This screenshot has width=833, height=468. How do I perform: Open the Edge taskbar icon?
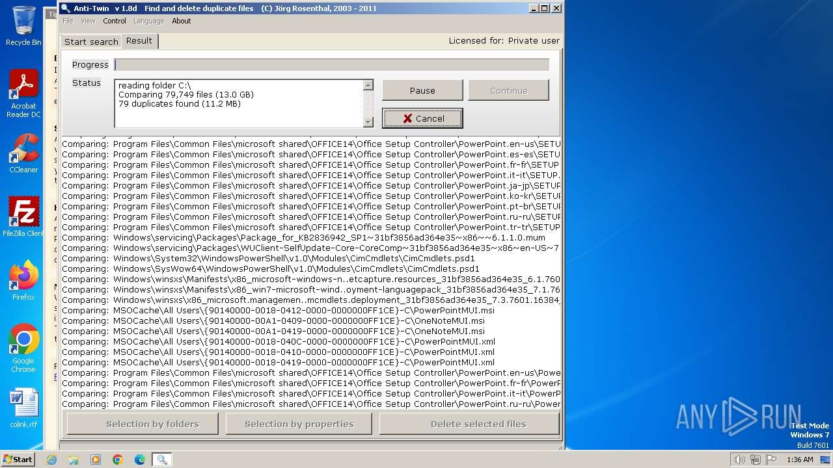(x=140, y=460)
